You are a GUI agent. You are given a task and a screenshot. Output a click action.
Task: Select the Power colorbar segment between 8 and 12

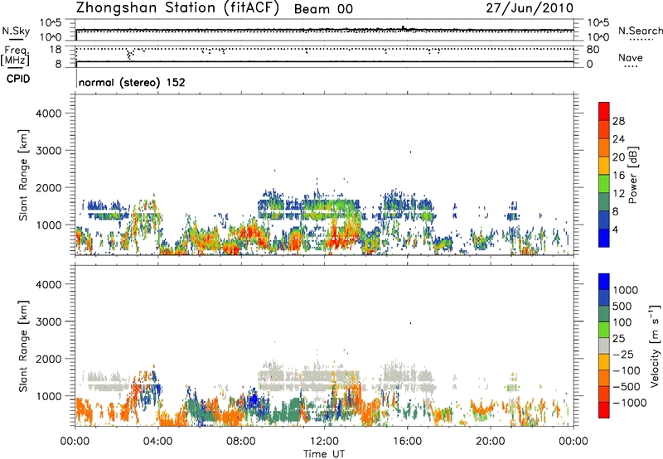tap(604, 201)
